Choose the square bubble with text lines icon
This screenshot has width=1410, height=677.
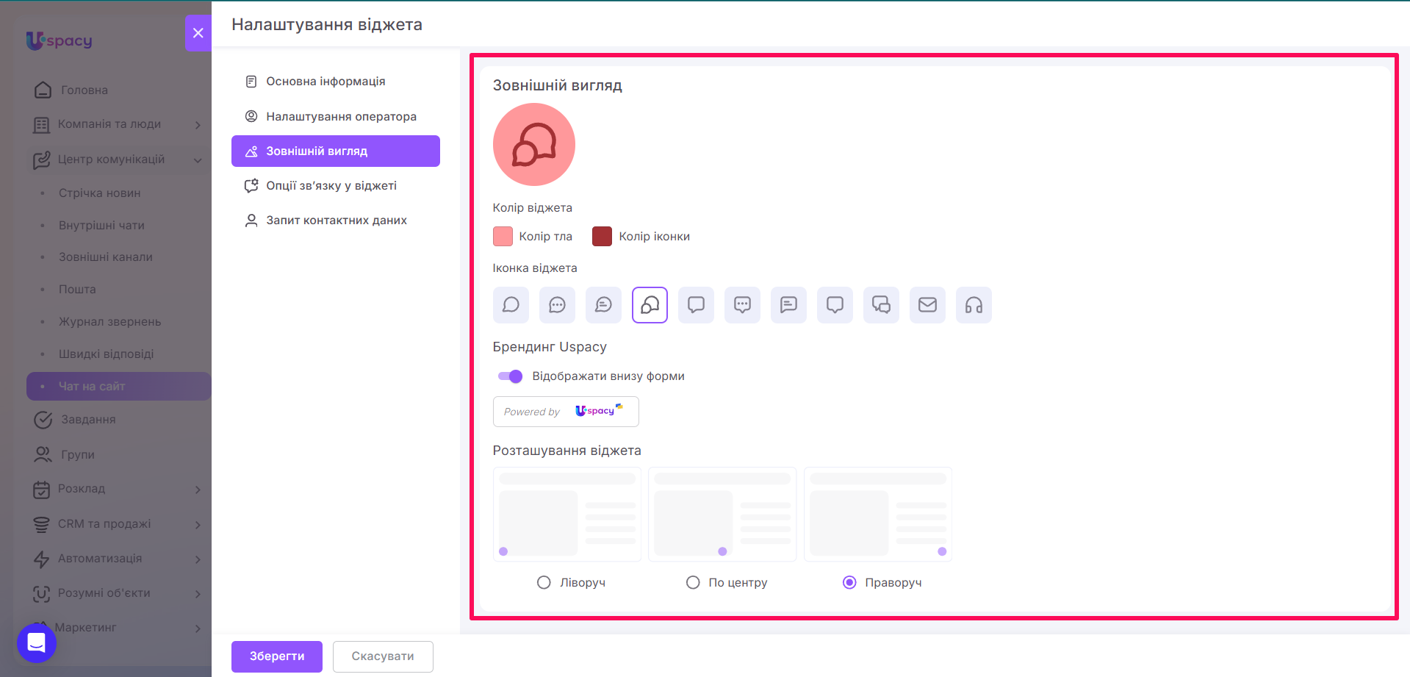tap(788, 305)
